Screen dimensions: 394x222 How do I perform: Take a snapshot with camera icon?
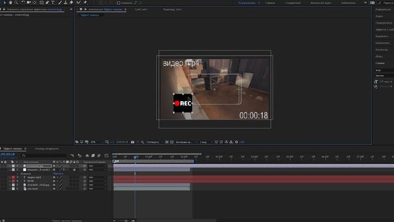pyautogui.click(x=133, y=142)
